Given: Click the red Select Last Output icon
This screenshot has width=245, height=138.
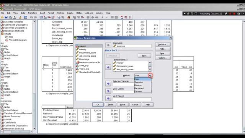Looking at the screenshot, I should click(x=69, y=17).
